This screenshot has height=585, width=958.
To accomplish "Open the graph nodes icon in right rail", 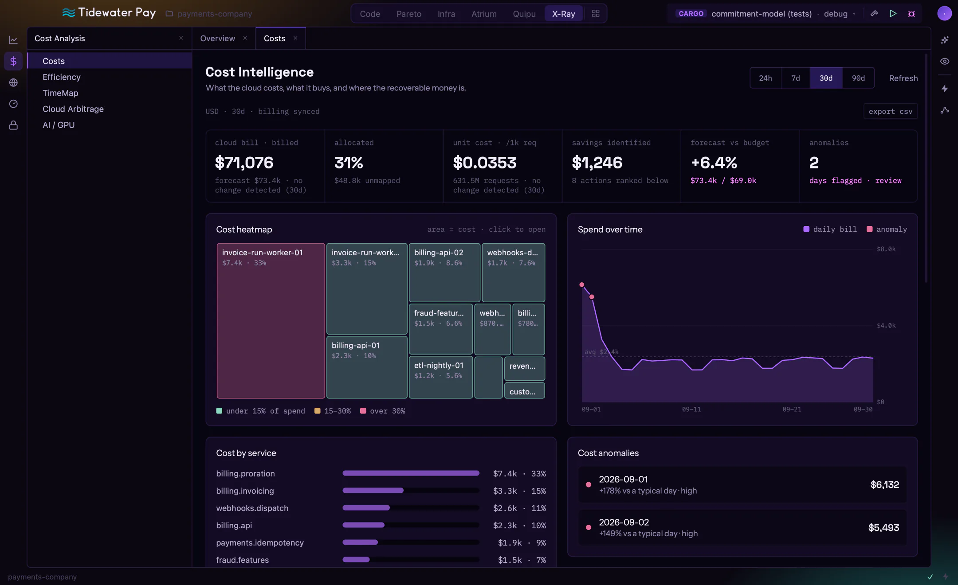I will [945, 110].
